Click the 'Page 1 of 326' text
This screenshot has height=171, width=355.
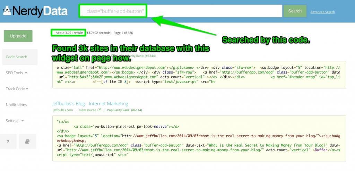(123, 33)
